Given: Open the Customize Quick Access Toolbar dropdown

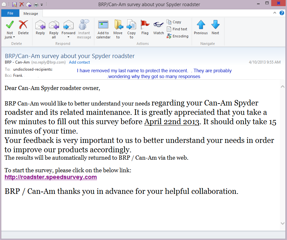Looking at the screenshot, I should [x=42, y=5].
